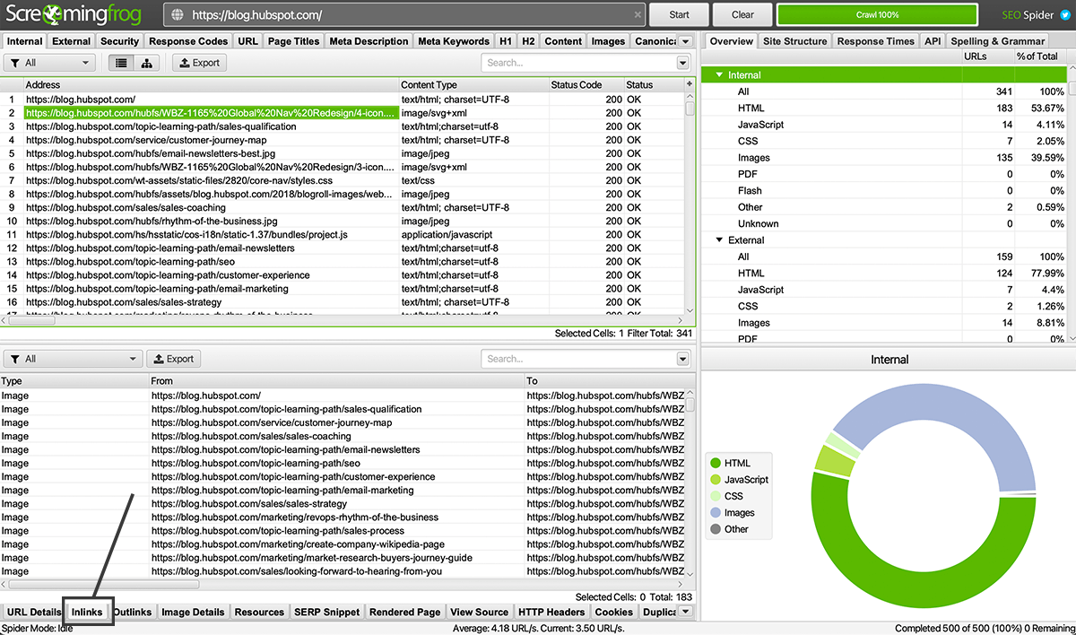Image resolution: width=1076 pixels, height=635 pixels.
Task: Click the JavaScript legend color swatch
Action: (x=716, y=480)
